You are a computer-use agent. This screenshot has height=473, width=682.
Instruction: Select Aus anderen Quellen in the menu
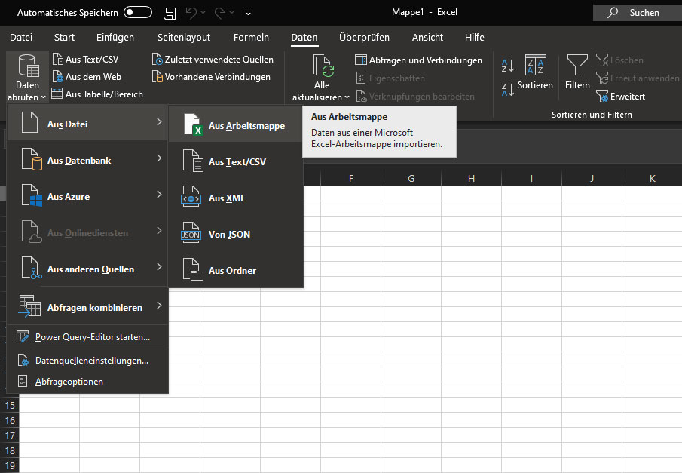tap(88, 267)
